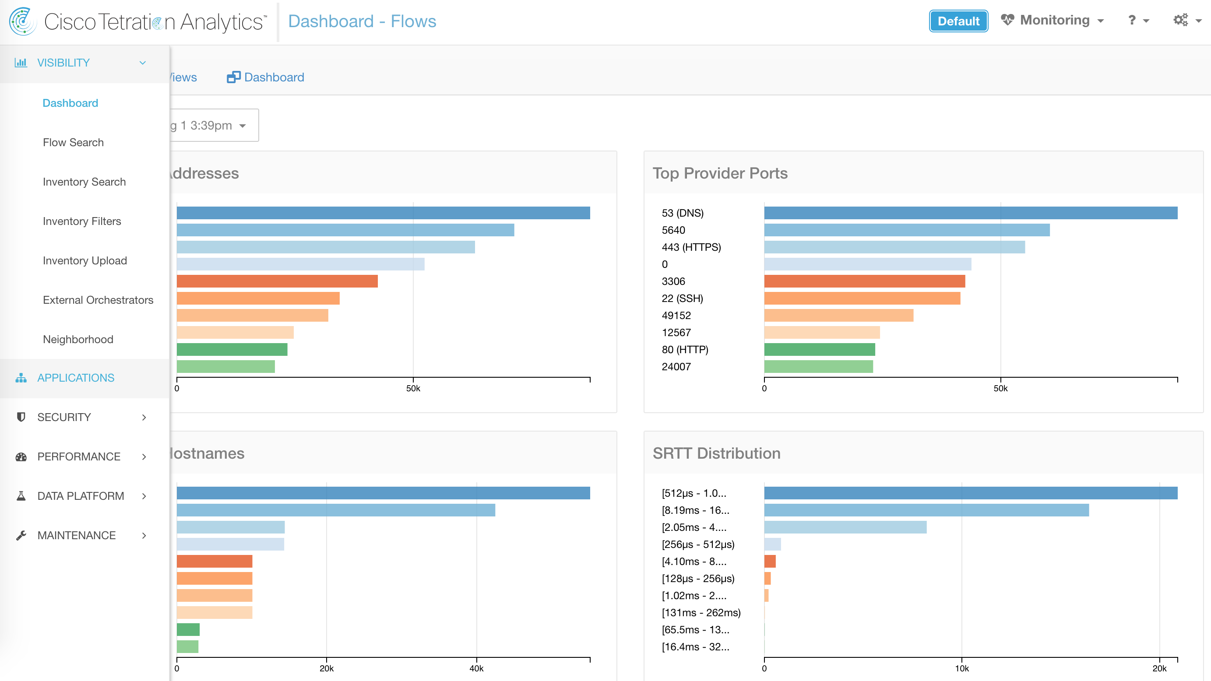Click the Cisco Tetration logo icon

pos(23,21)
